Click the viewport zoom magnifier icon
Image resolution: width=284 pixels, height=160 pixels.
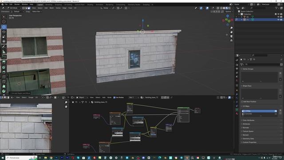click(231, 28)
